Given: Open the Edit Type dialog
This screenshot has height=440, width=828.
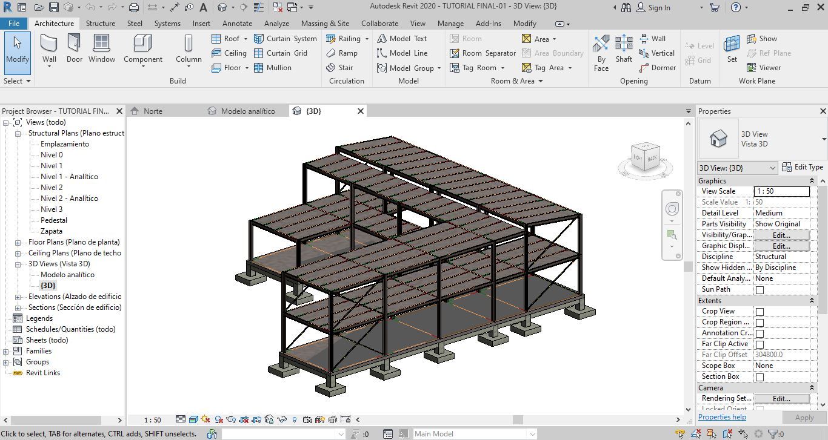Looking at the screenshot, I should [x=803, y=167].
